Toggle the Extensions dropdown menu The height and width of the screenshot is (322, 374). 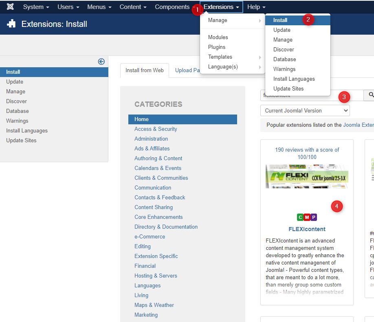(221, 7)
